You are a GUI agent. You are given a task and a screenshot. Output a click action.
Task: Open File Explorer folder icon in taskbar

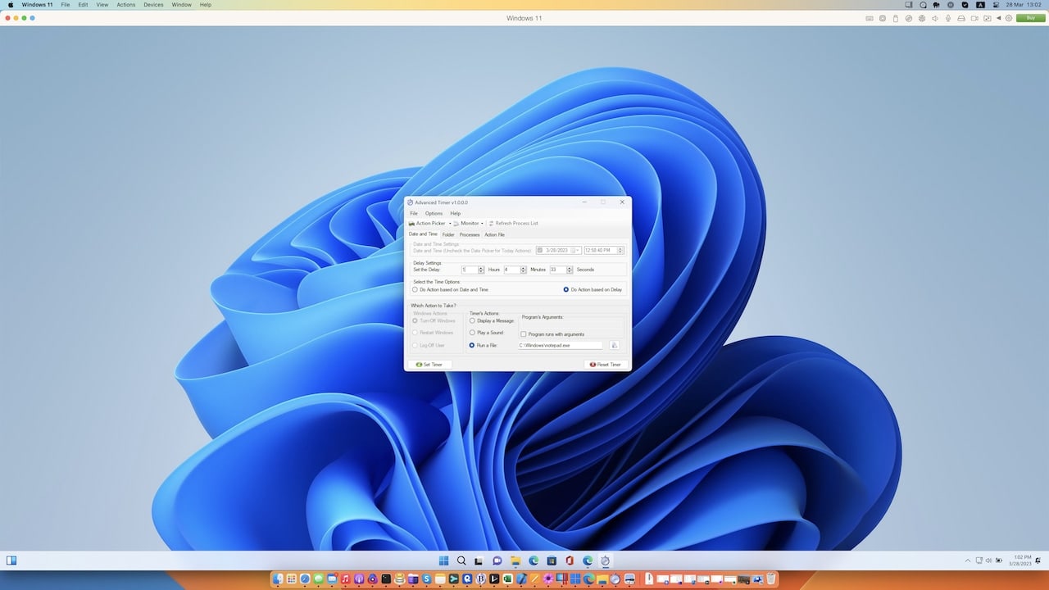pyautogui.click(x=515, y=560)
